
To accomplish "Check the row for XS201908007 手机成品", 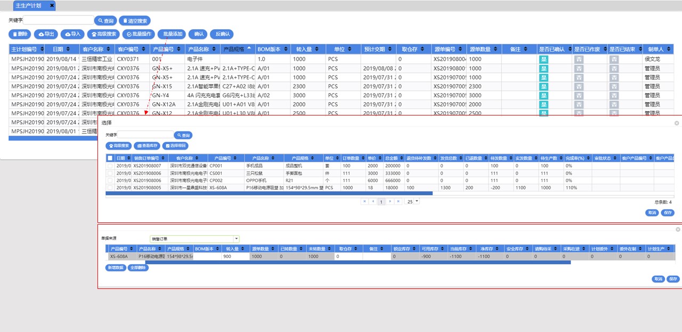I will coord(110,165).
